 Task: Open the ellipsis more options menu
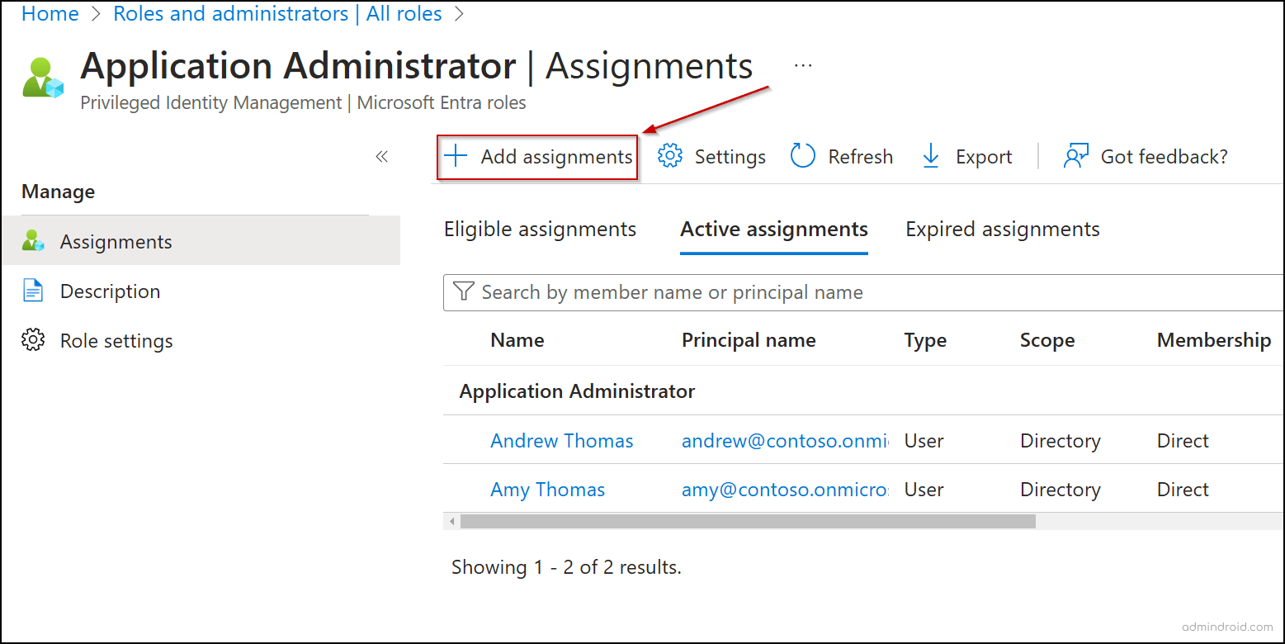pos(802,66)
